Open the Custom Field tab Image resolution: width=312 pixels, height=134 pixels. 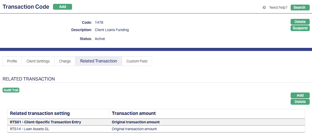tap(137, 61)
